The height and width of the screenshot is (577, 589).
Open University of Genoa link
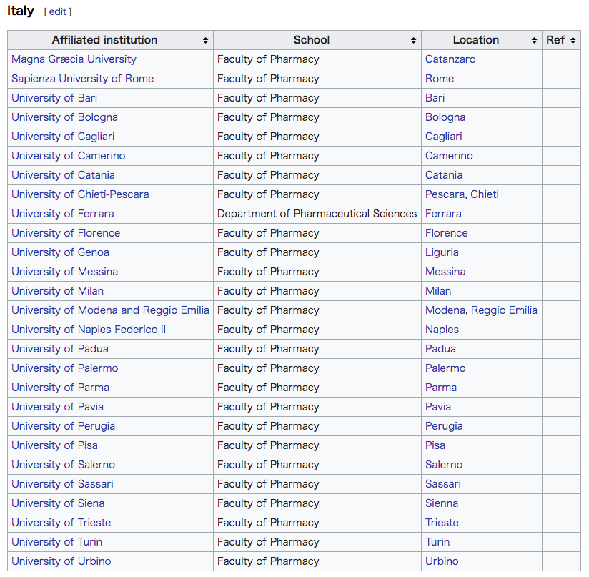[x=61, y=252]
